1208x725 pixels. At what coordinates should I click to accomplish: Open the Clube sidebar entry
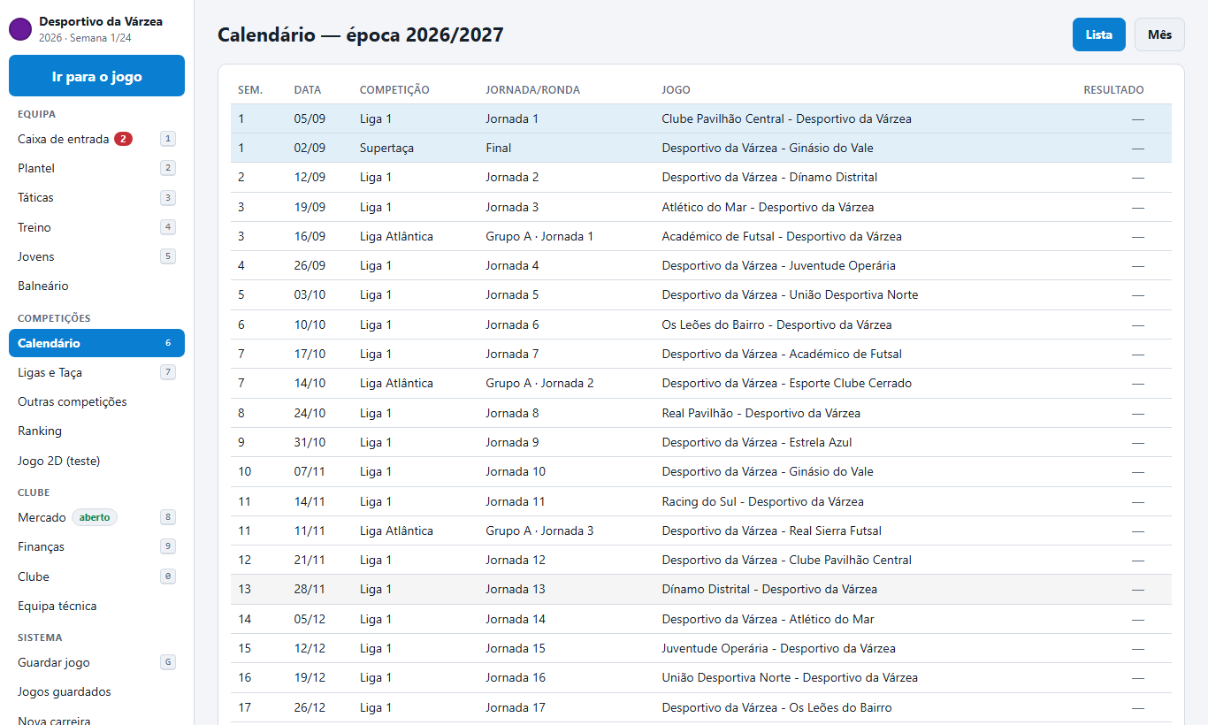point(96,576)
